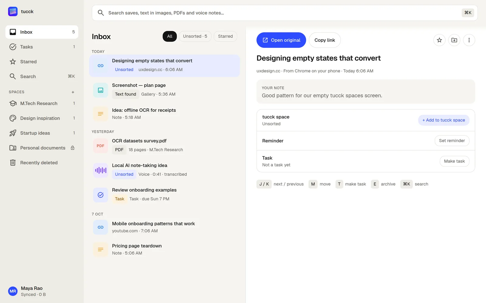Switch to the Unsorted · 5 filter
Viewport: 486px width, 303px height.
195,36
